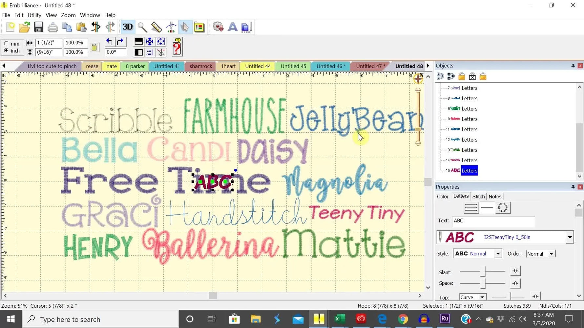Choose the single-line text layout button
The width and height of the screenshot is (584, 328).
[487, 208]
